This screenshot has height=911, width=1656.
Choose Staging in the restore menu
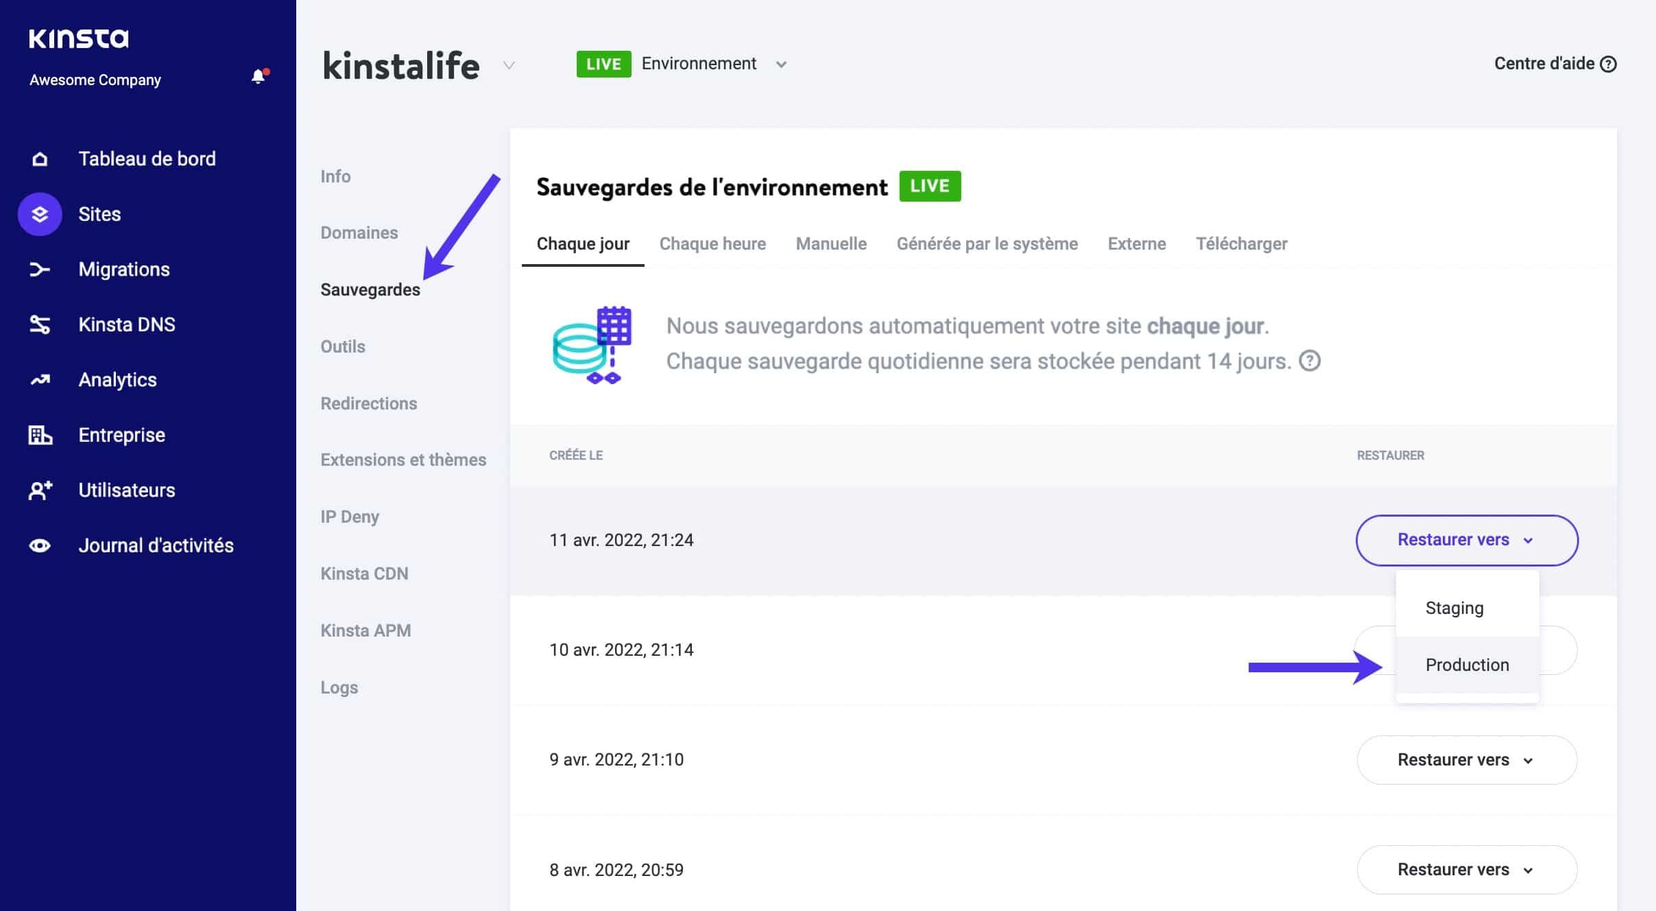click(x=1467, y=608)
